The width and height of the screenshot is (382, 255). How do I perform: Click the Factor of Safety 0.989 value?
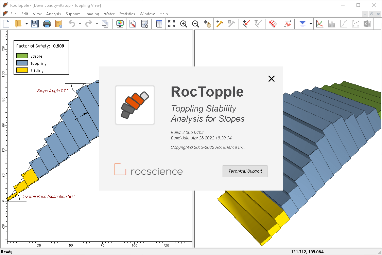[58, 46]
